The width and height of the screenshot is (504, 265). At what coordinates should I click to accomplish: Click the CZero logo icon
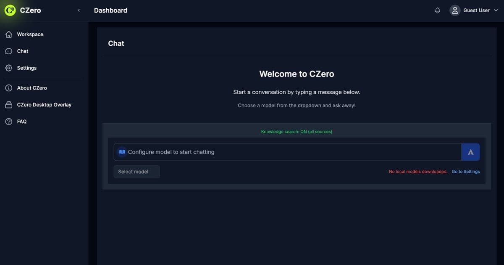point(10,10)
